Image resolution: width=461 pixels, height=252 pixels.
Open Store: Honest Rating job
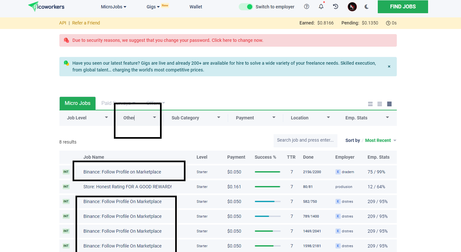[127, 187]
